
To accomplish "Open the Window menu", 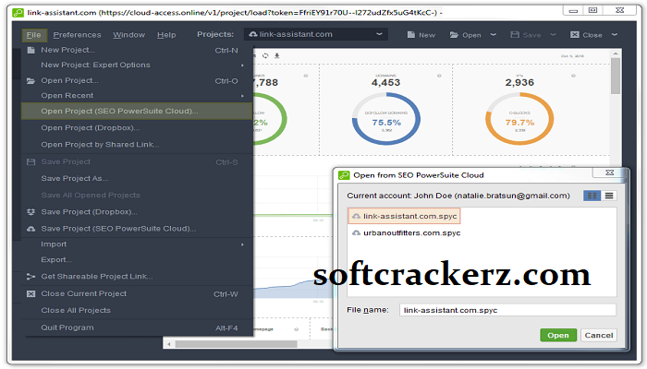I will (x=128, y=35).
